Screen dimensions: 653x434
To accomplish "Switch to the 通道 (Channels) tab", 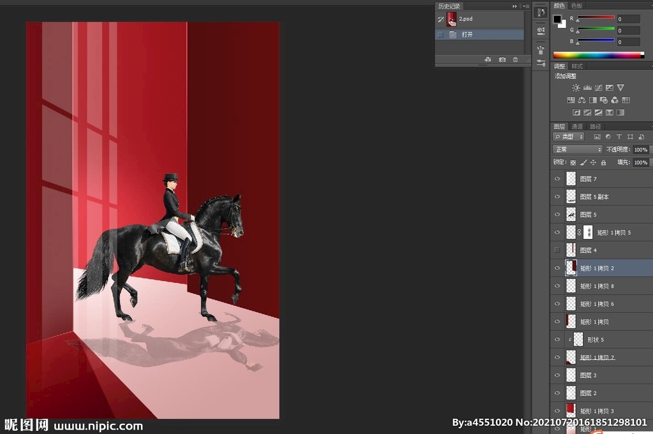I will 577,126.
